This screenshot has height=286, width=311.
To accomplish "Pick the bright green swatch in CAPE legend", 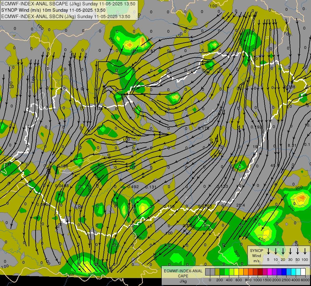I will click(227, 272).
